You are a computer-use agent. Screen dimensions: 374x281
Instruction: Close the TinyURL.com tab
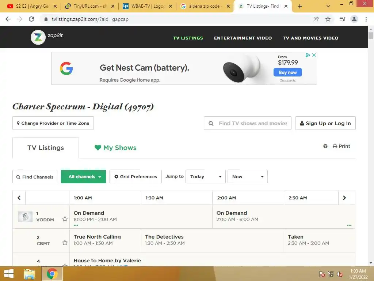pos(113,6)
